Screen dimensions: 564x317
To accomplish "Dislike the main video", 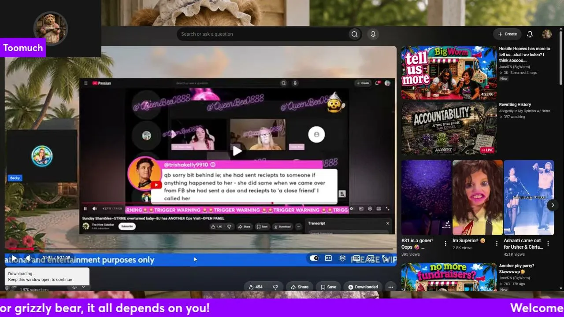I will point(275,287).
